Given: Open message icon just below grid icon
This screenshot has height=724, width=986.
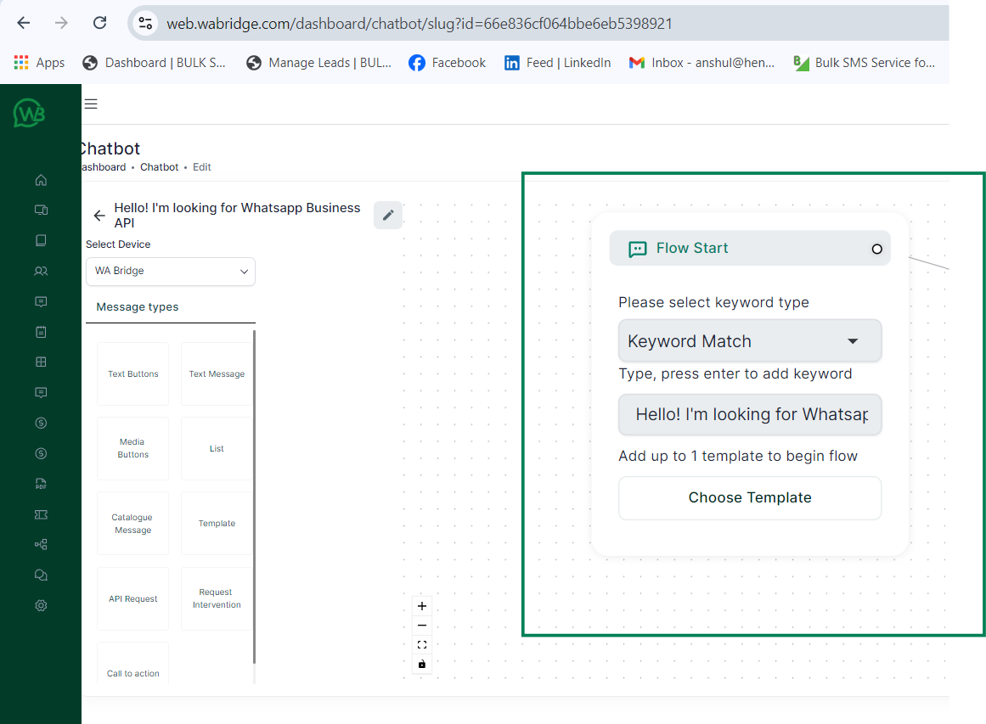Looking at the screenshot, I should (x=41, y=393).
